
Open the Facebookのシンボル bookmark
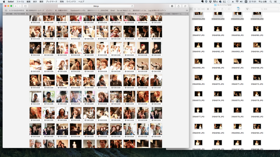78,11
